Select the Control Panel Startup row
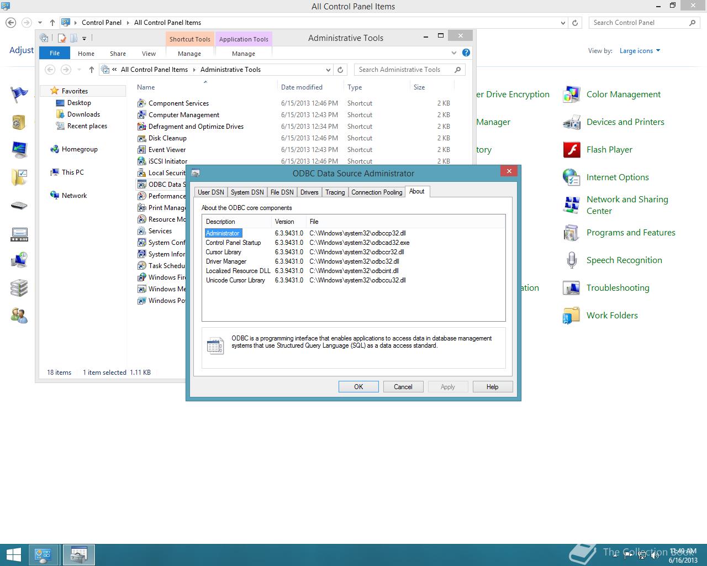The width and height of the screenshot is (707, 566). coord(353,243)
